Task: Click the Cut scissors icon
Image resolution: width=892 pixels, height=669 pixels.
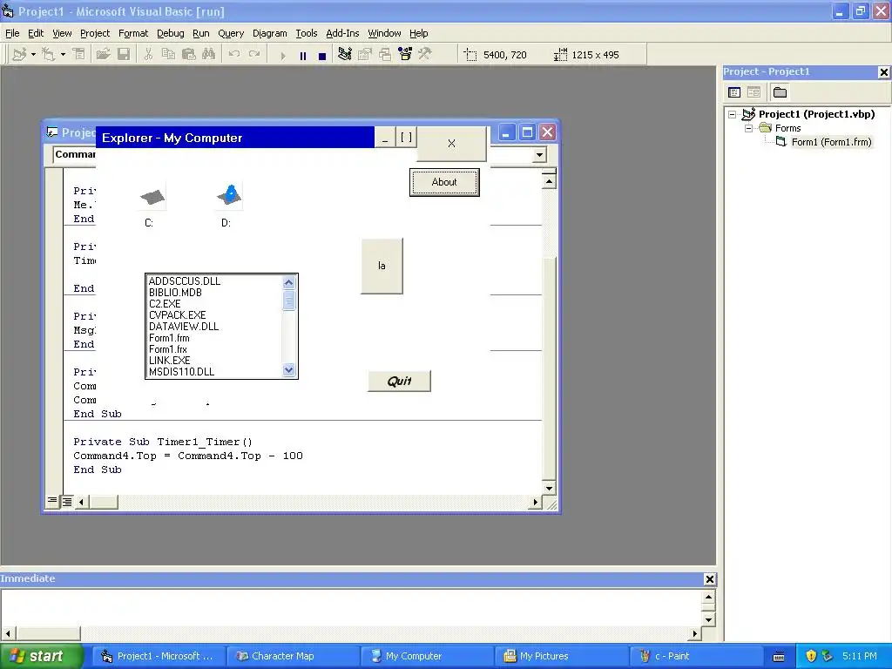Action: point(148,55)
